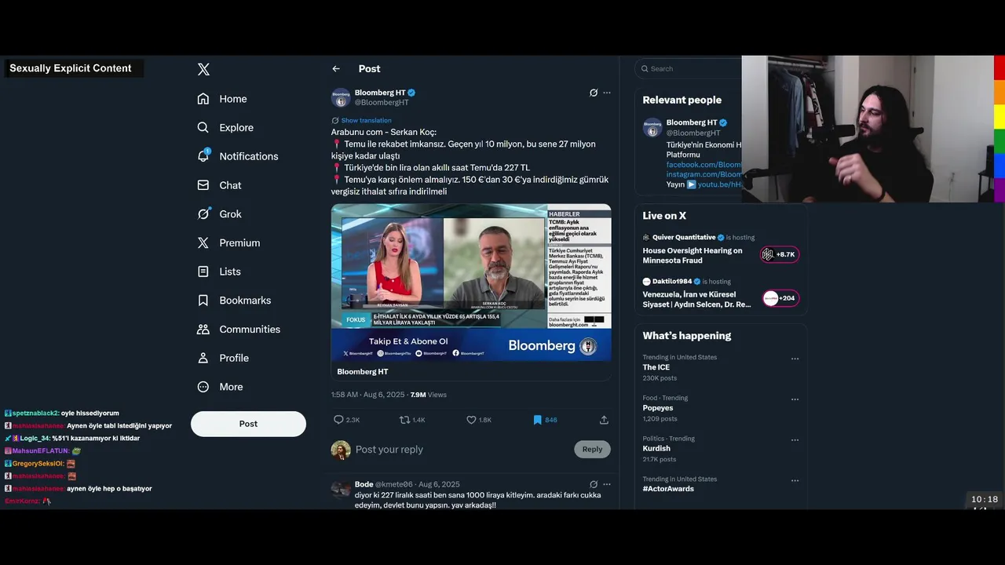1005x565 pixels.
Task: Click Bloomberg HT avatar on the post
Action: point(341,98)
